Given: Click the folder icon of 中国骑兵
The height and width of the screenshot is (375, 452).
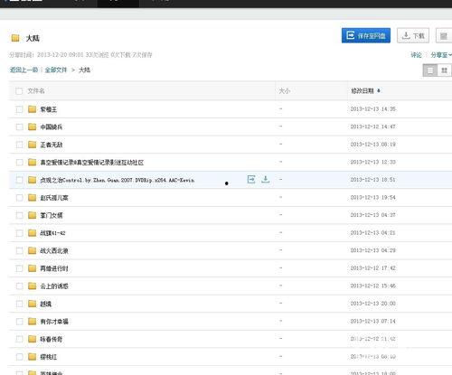Looking at the screenshot, I should coord(33,127).
